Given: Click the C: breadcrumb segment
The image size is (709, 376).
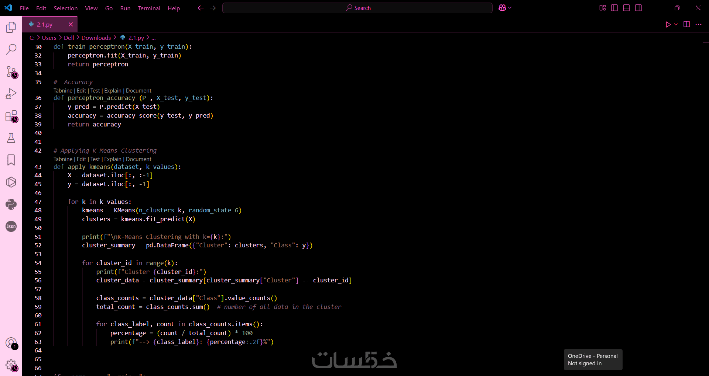Looking at the screenshot, I should pyautogui.click(x=32, y=38).
